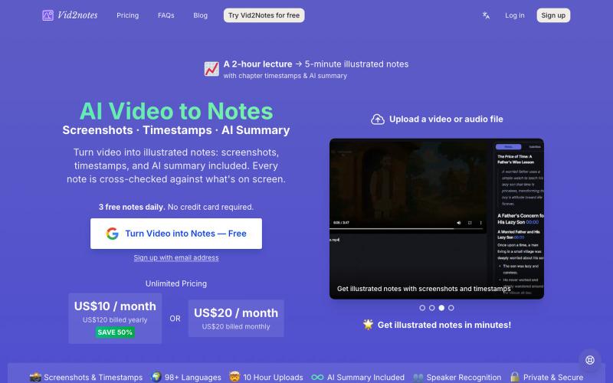Click the 'Upload a video or audio file' text
This screenshot has height=383, width=613.
coord(446,119)
